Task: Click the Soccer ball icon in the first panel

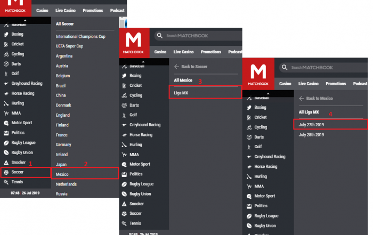Action: pyautogui.click(x=6, y=172)
